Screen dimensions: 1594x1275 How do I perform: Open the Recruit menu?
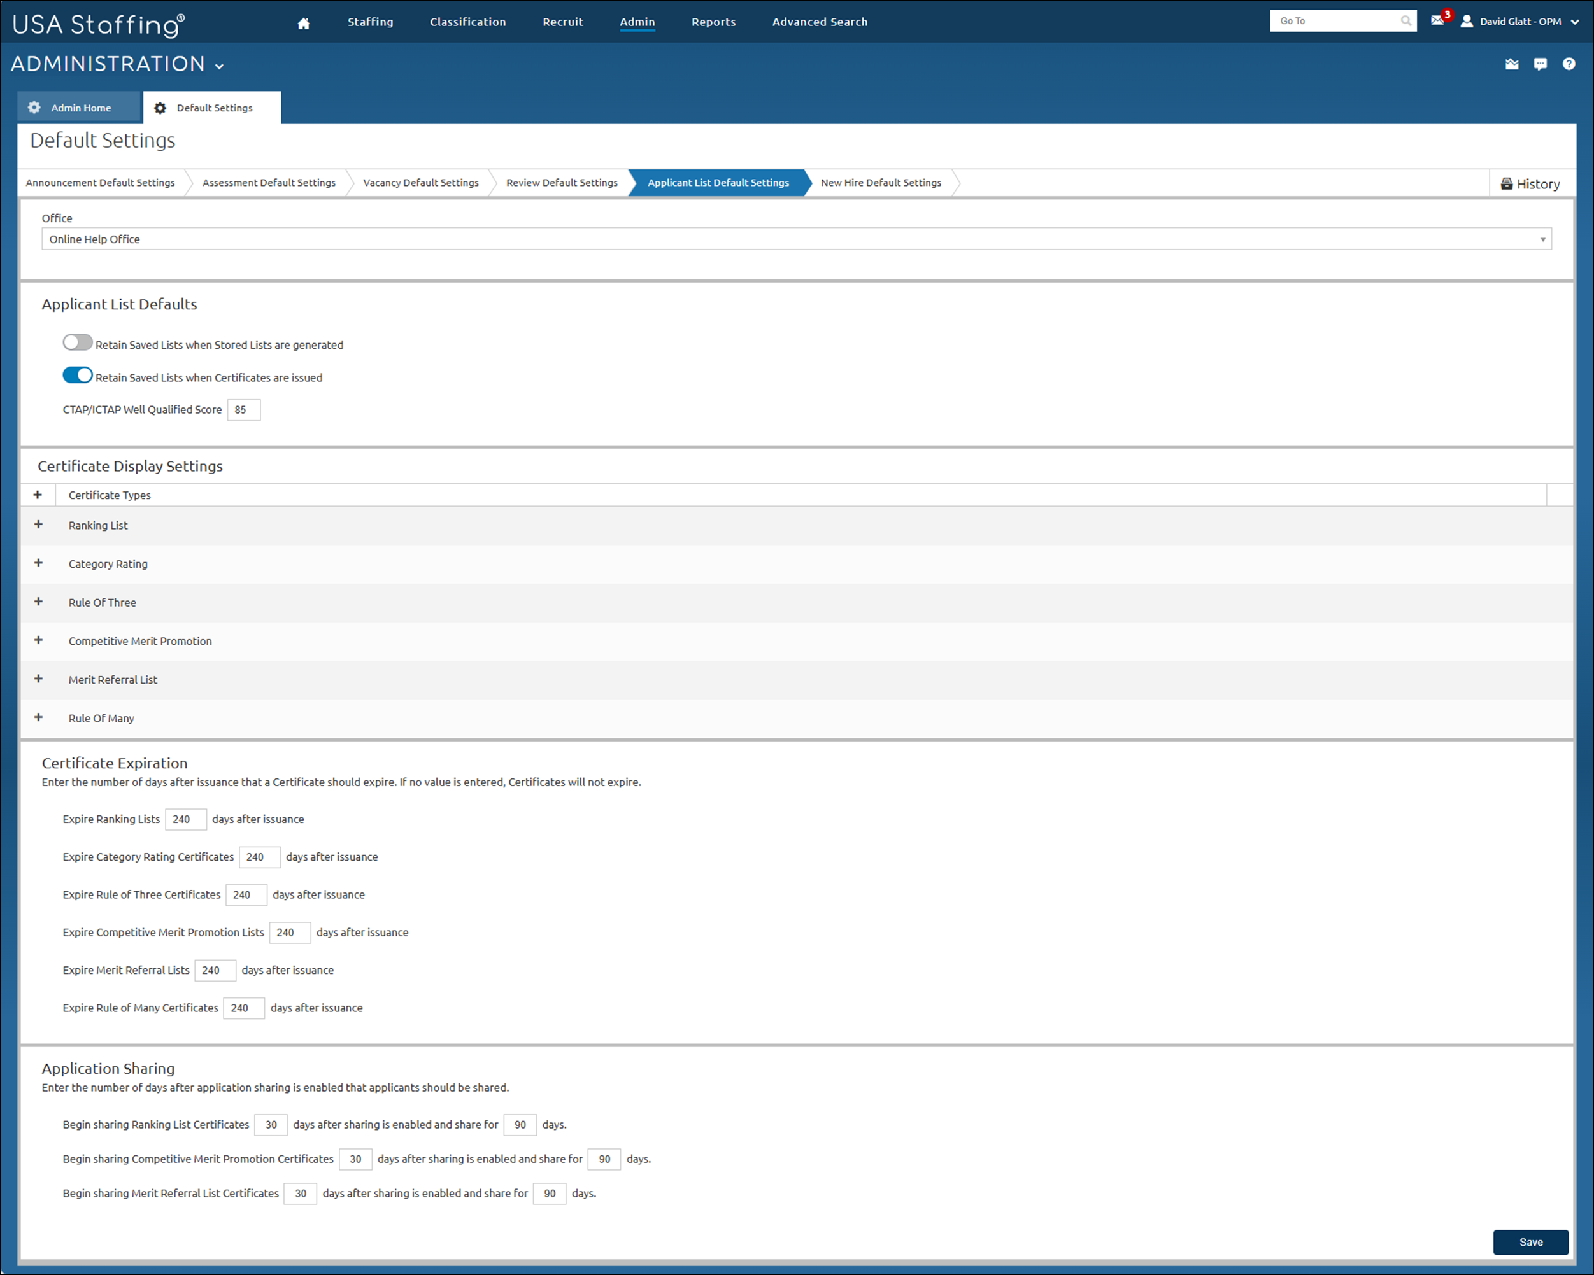562,22
